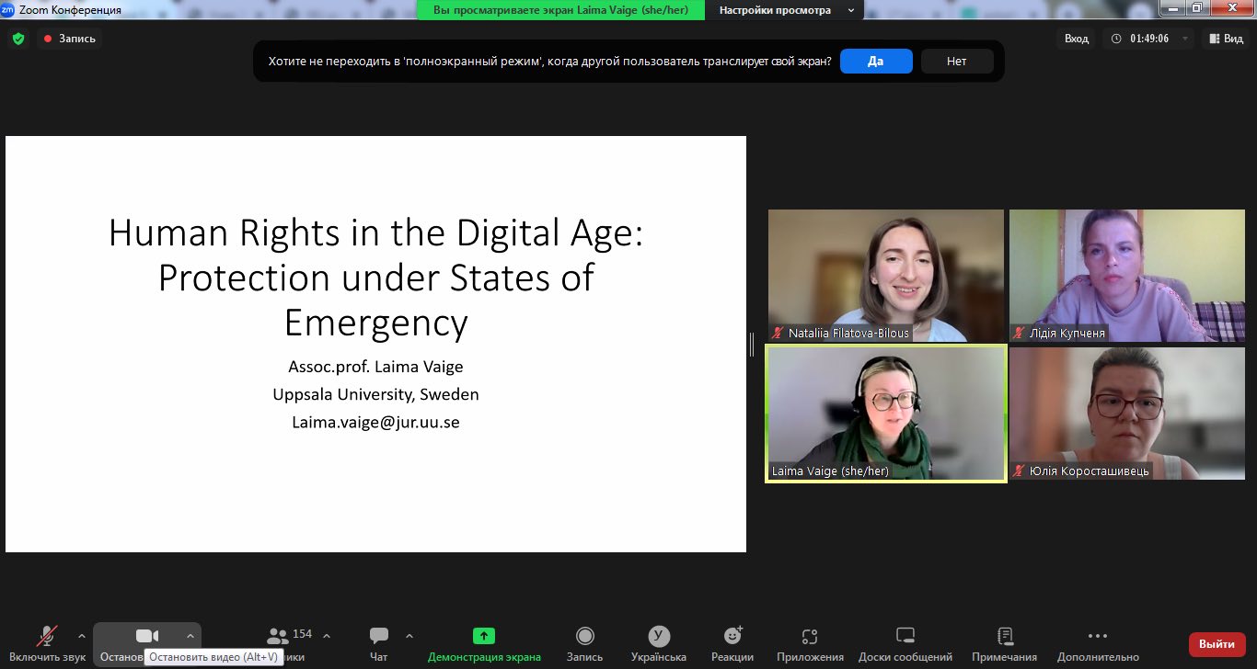Image resolution: width=1257 pixels, height=669 pixels.
Task: Click the Record icon in bottom toolbar
Action: click(584, 637)
